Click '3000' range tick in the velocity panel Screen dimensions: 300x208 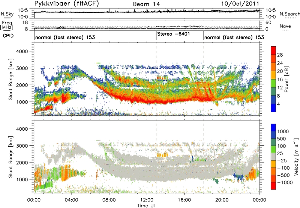[x=22, y=146]
